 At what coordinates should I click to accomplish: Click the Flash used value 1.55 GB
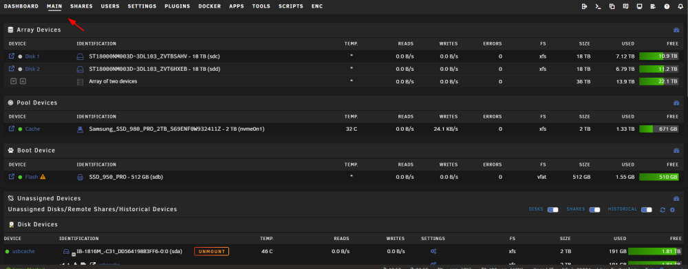coord(625,177)
